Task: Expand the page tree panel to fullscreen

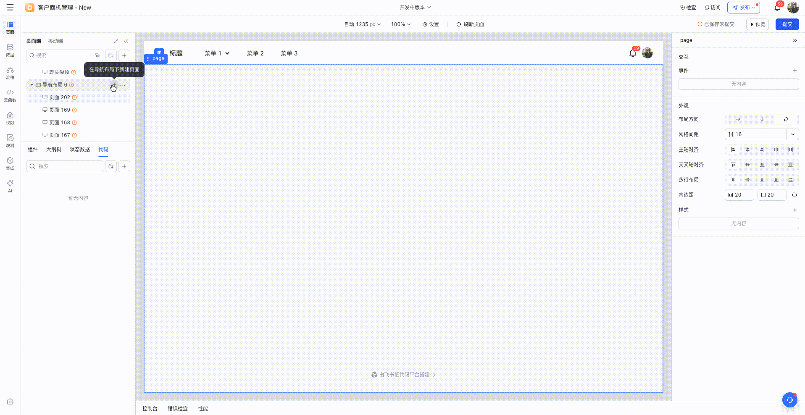Action: click(x=116, y=41)
